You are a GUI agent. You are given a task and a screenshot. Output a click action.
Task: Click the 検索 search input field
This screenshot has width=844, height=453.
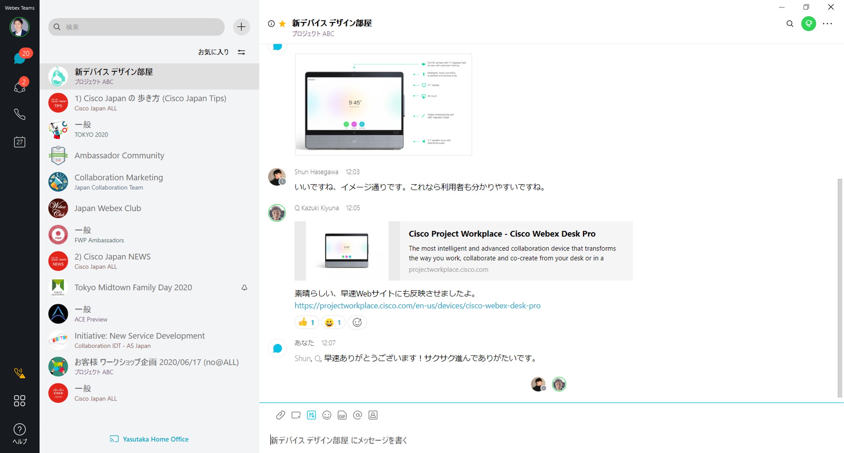pyautogui.click(x=136, y=27)
